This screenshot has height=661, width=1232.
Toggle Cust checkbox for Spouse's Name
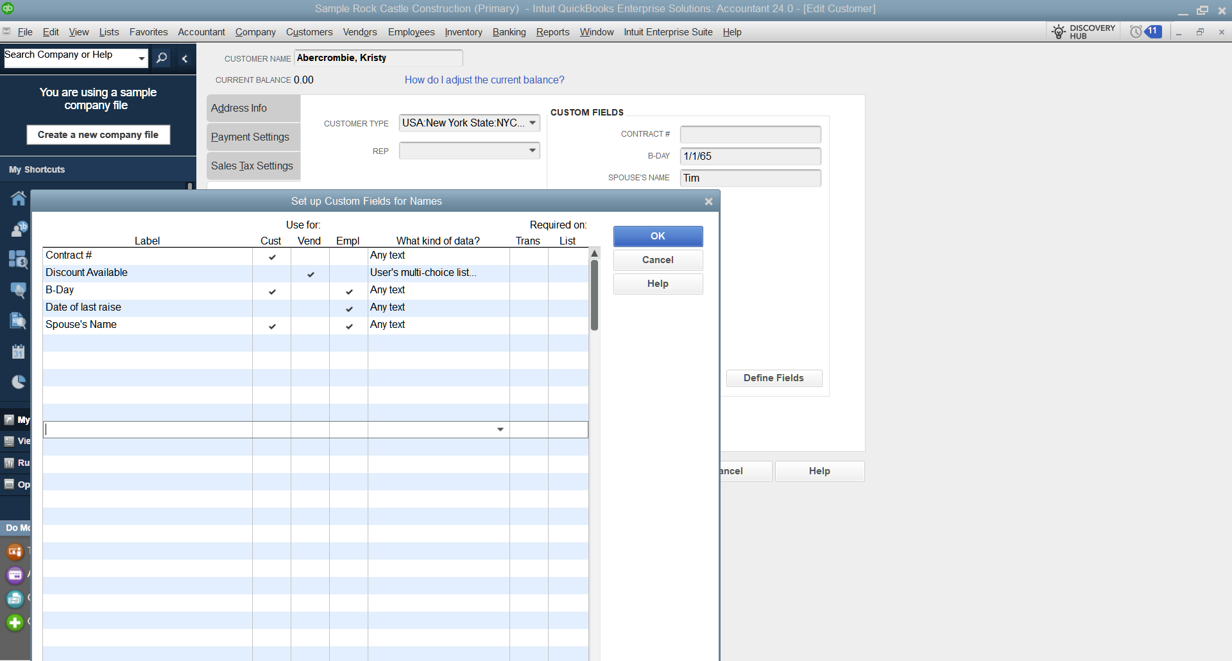272,325
